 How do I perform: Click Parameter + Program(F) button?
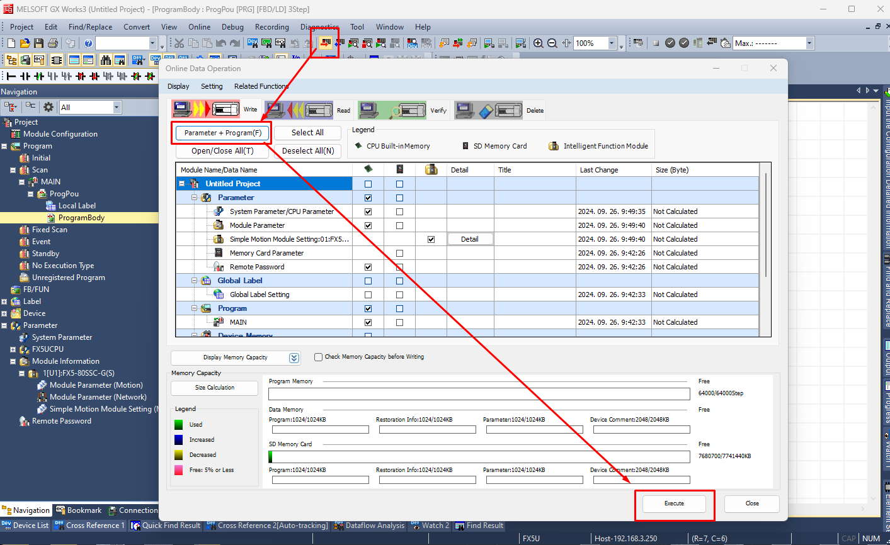(223, 133)
